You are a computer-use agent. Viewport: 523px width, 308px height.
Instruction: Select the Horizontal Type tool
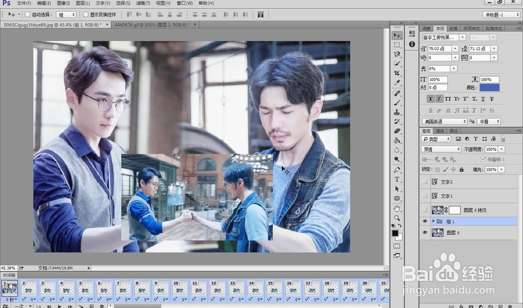397,179
